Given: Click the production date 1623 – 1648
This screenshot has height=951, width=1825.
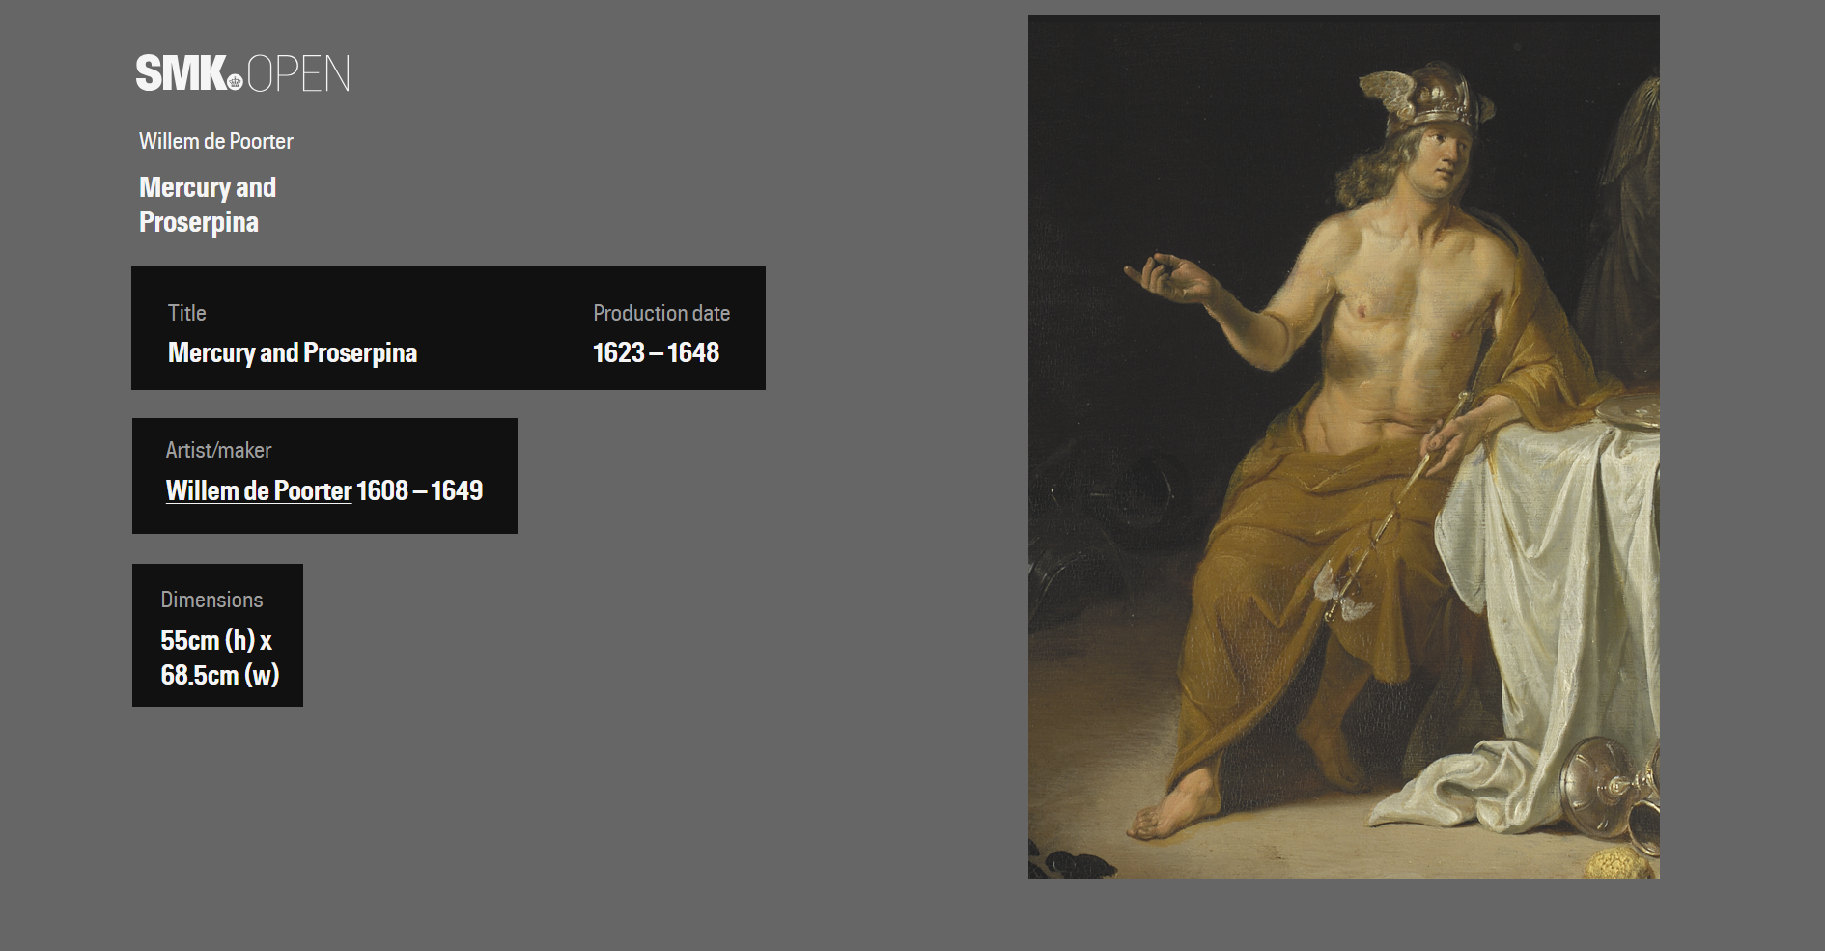Looking at the screenshot, I should (x=656, y=352).
